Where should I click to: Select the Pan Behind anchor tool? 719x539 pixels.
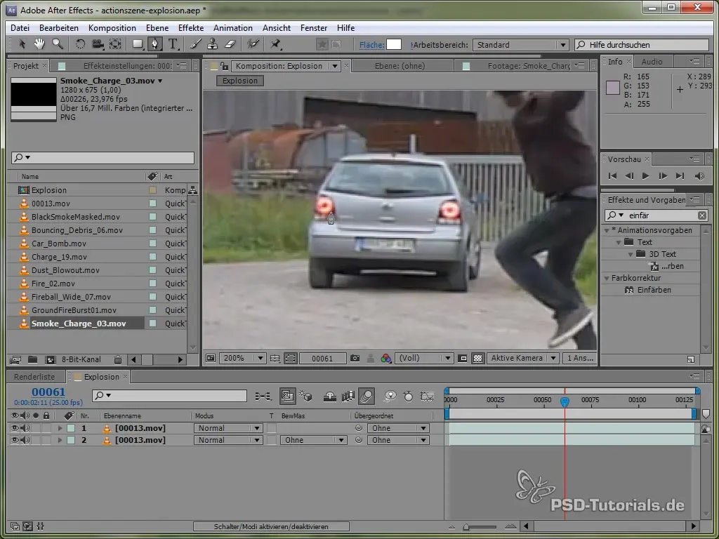tap(115, 44)
